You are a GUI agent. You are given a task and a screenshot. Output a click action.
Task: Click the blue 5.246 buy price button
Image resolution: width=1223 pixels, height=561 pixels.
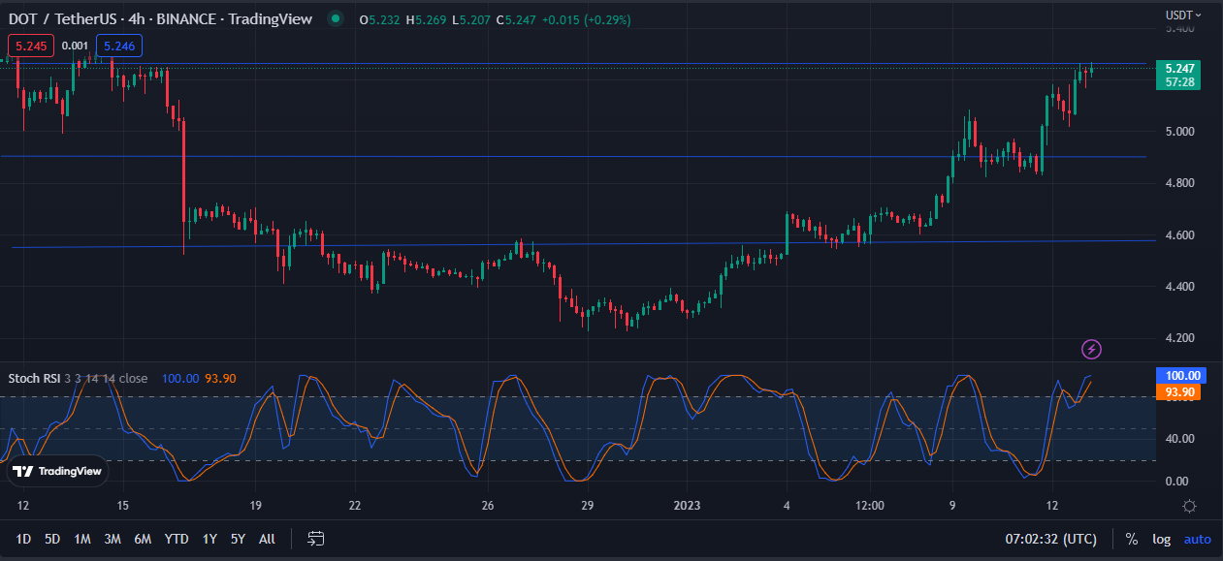pos(119,46)
